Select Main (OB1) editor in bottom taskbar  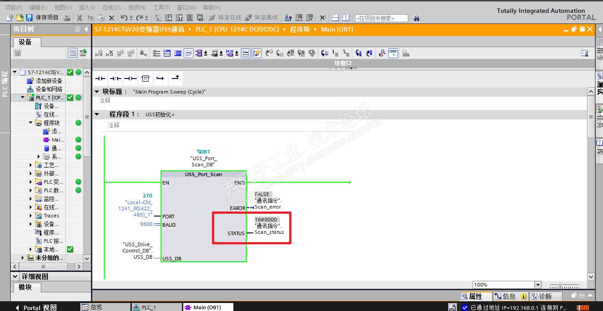(208, 307)
